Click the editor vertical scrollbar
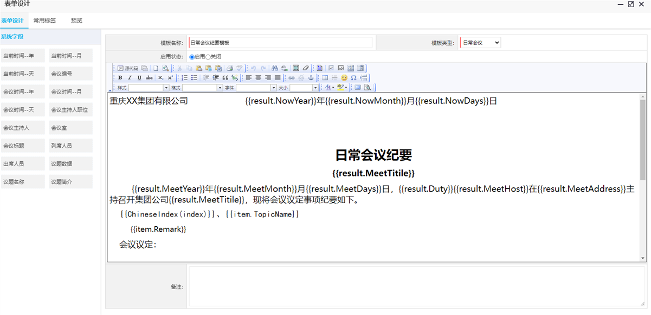The image size is (651, 315). [x=643, y=178]
